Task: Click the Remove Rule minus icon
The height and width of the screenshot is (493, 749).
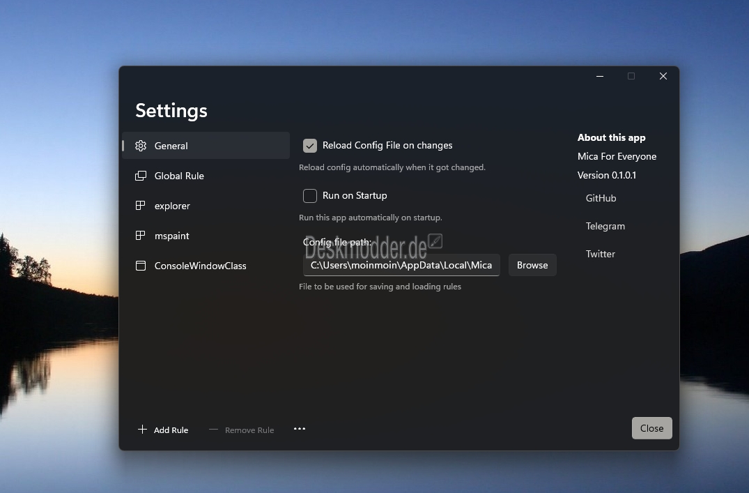Action: (214, 430)
